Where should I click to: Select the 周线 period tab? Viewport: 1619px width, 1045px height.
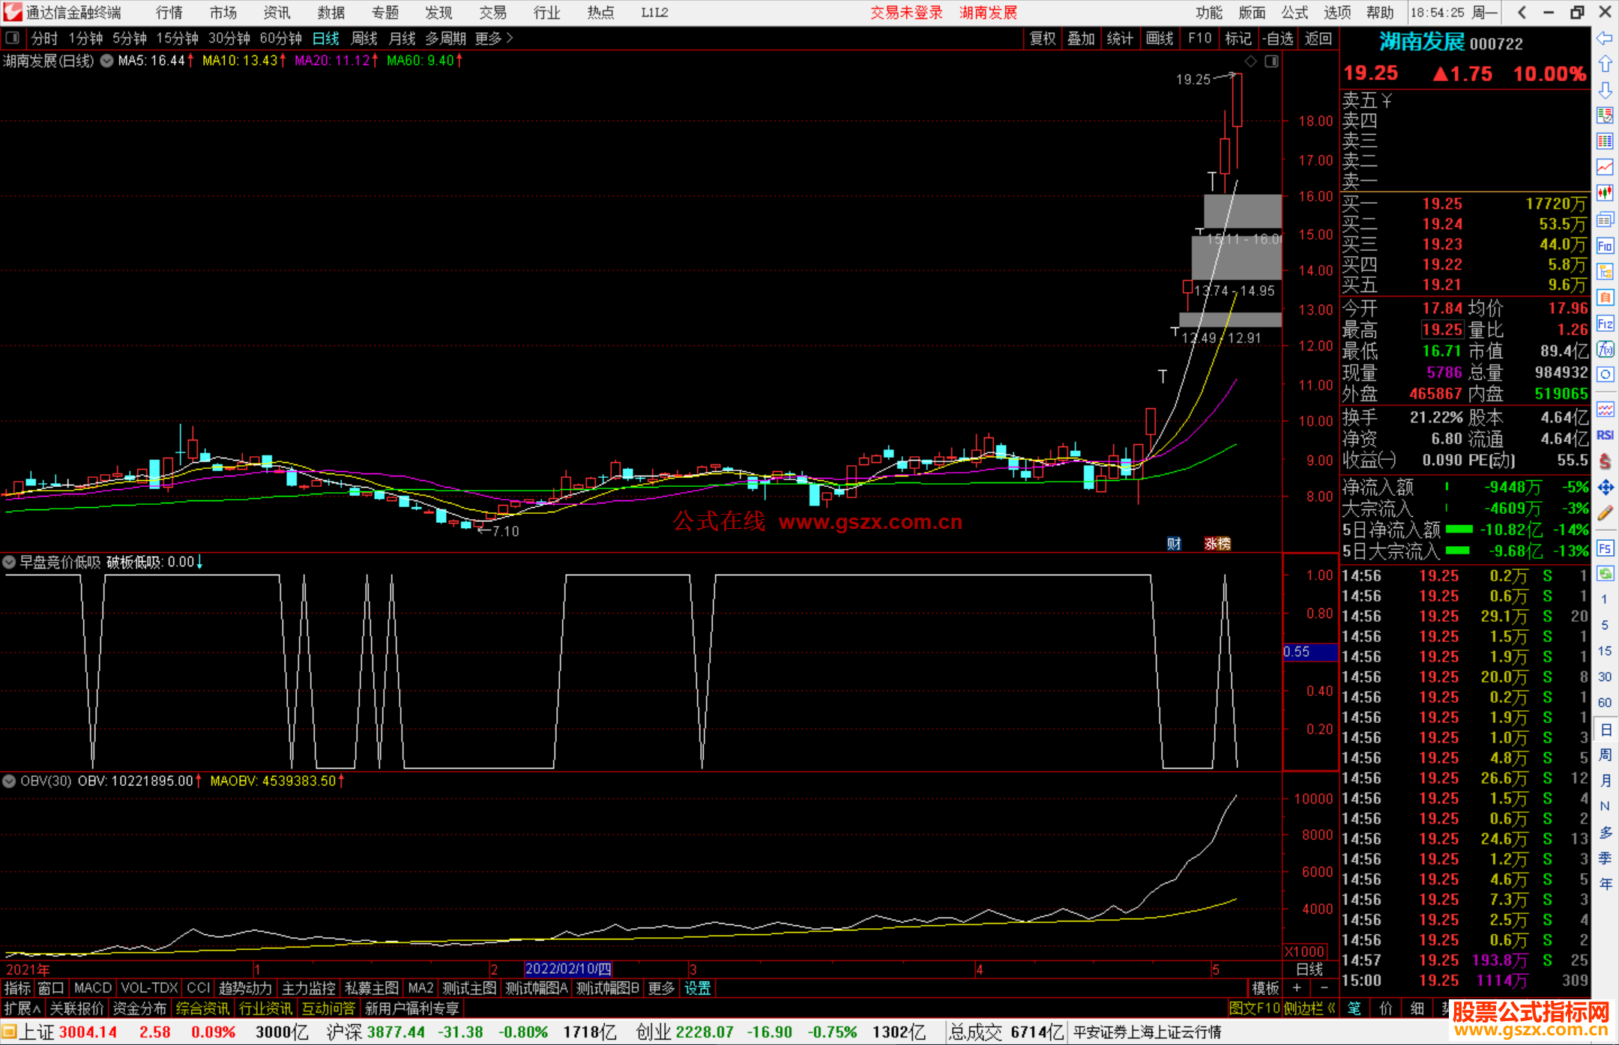point(364,38)
